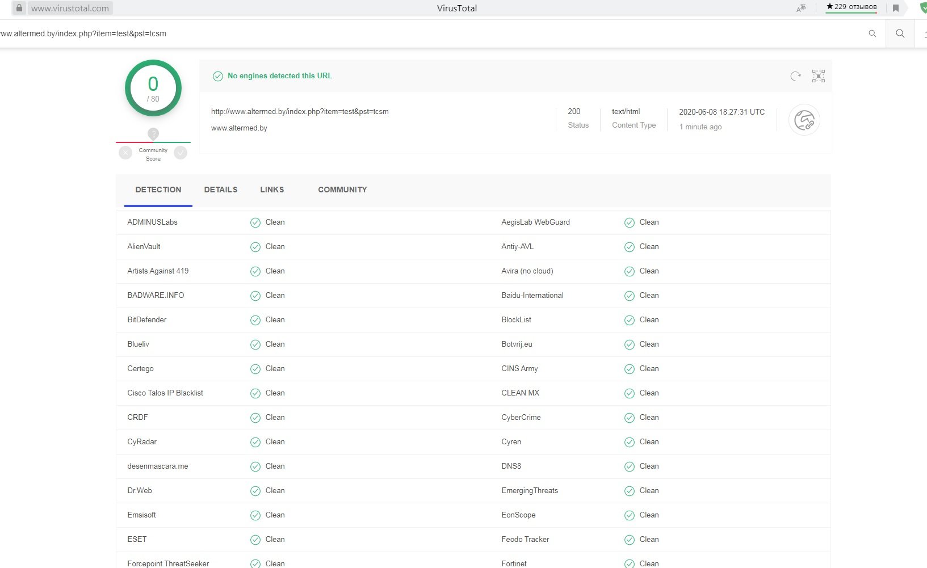927x568 pixels.
Task: Click the Botvrij.eu engine name
Action: point(517,344)
